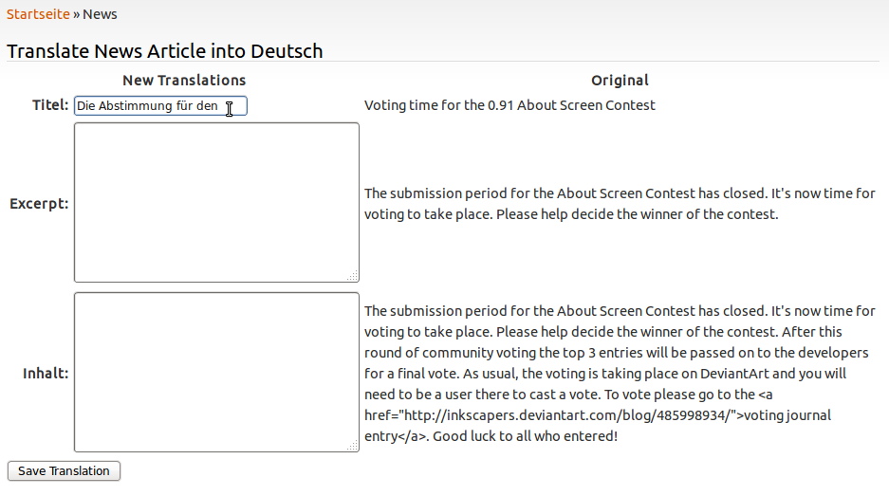Click inside the Inhalt translation text area
The width and height of the screenshot is (889, 496).
point(216,372)
